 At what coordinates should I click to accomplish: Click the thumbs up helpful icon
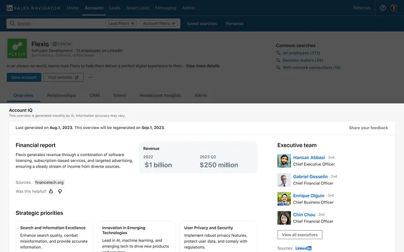tap(51, 191)
